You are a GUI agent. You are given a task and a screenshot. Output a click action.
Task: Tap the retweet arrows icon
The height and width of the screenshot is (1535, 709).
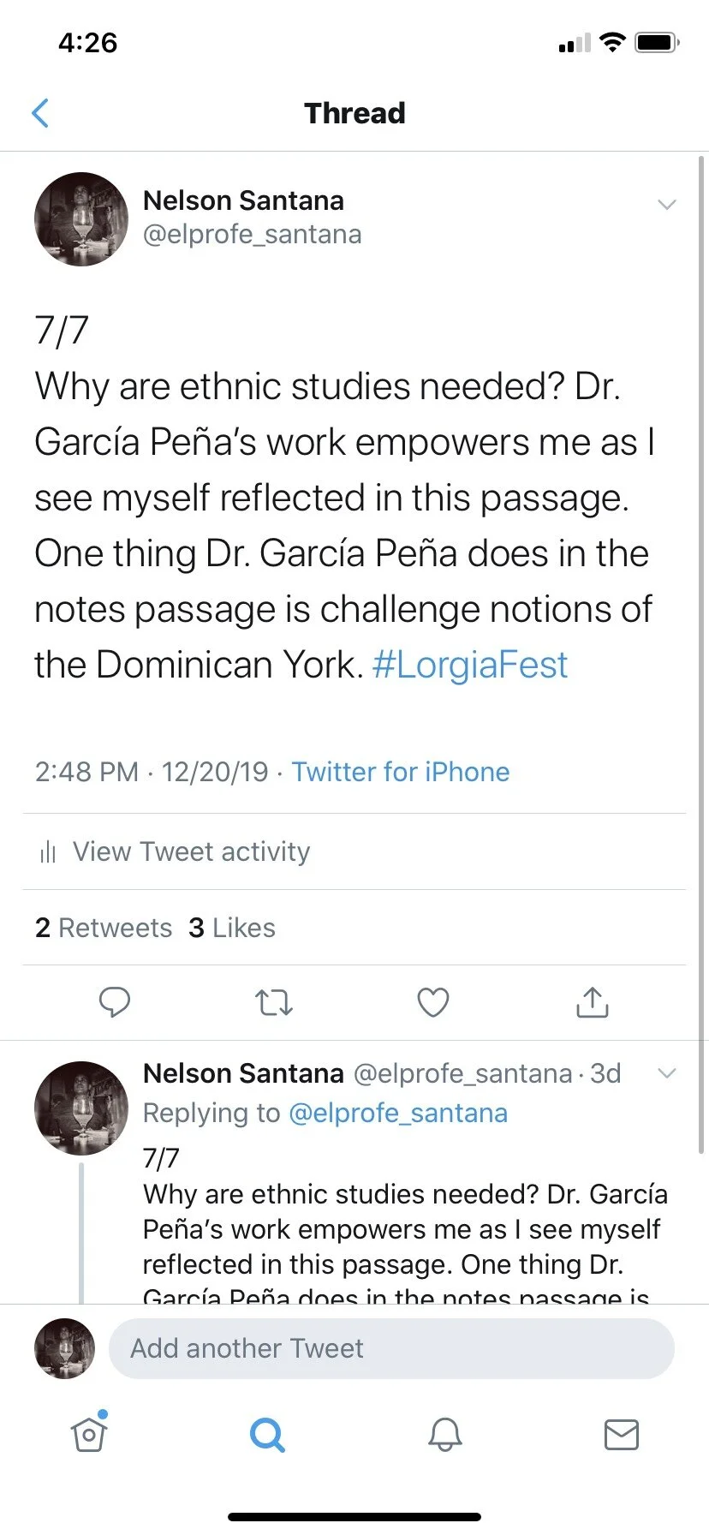pyautogui.click(x=274, y=1001)
